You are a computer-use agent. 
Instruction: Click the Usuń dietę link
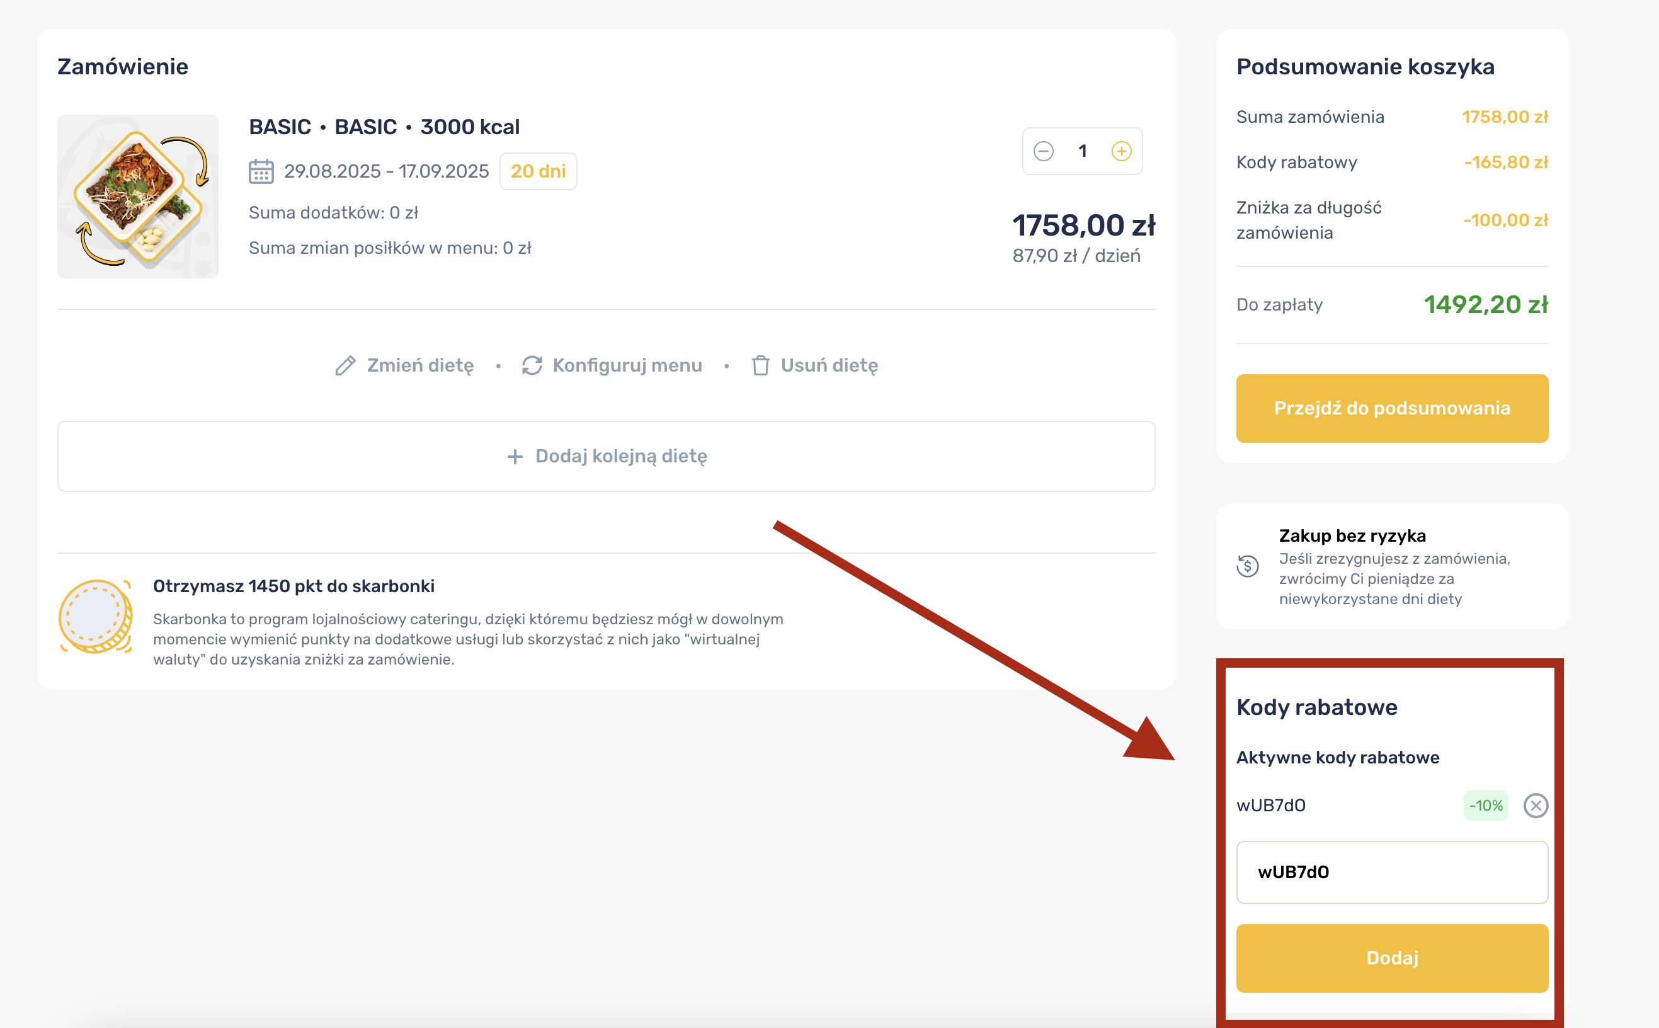pos(829,366)
